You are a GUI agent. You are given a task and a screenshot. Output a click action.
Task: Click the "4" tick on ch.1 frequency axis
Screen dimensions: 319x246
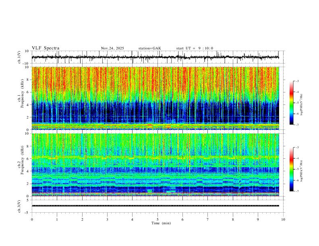(28, 105)
